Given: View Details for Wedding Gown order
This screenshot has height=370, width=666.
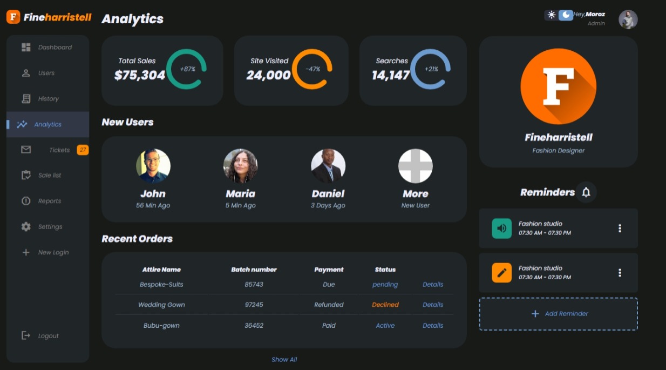Looking at the screenshot, I should [433, 305].
